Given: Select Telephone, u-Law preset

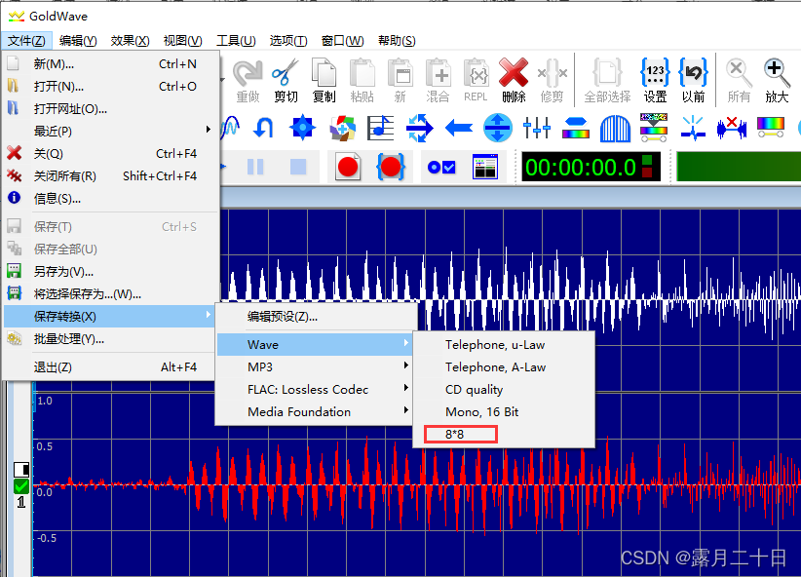Looking at the screenshot, I should tap(504, 345).
